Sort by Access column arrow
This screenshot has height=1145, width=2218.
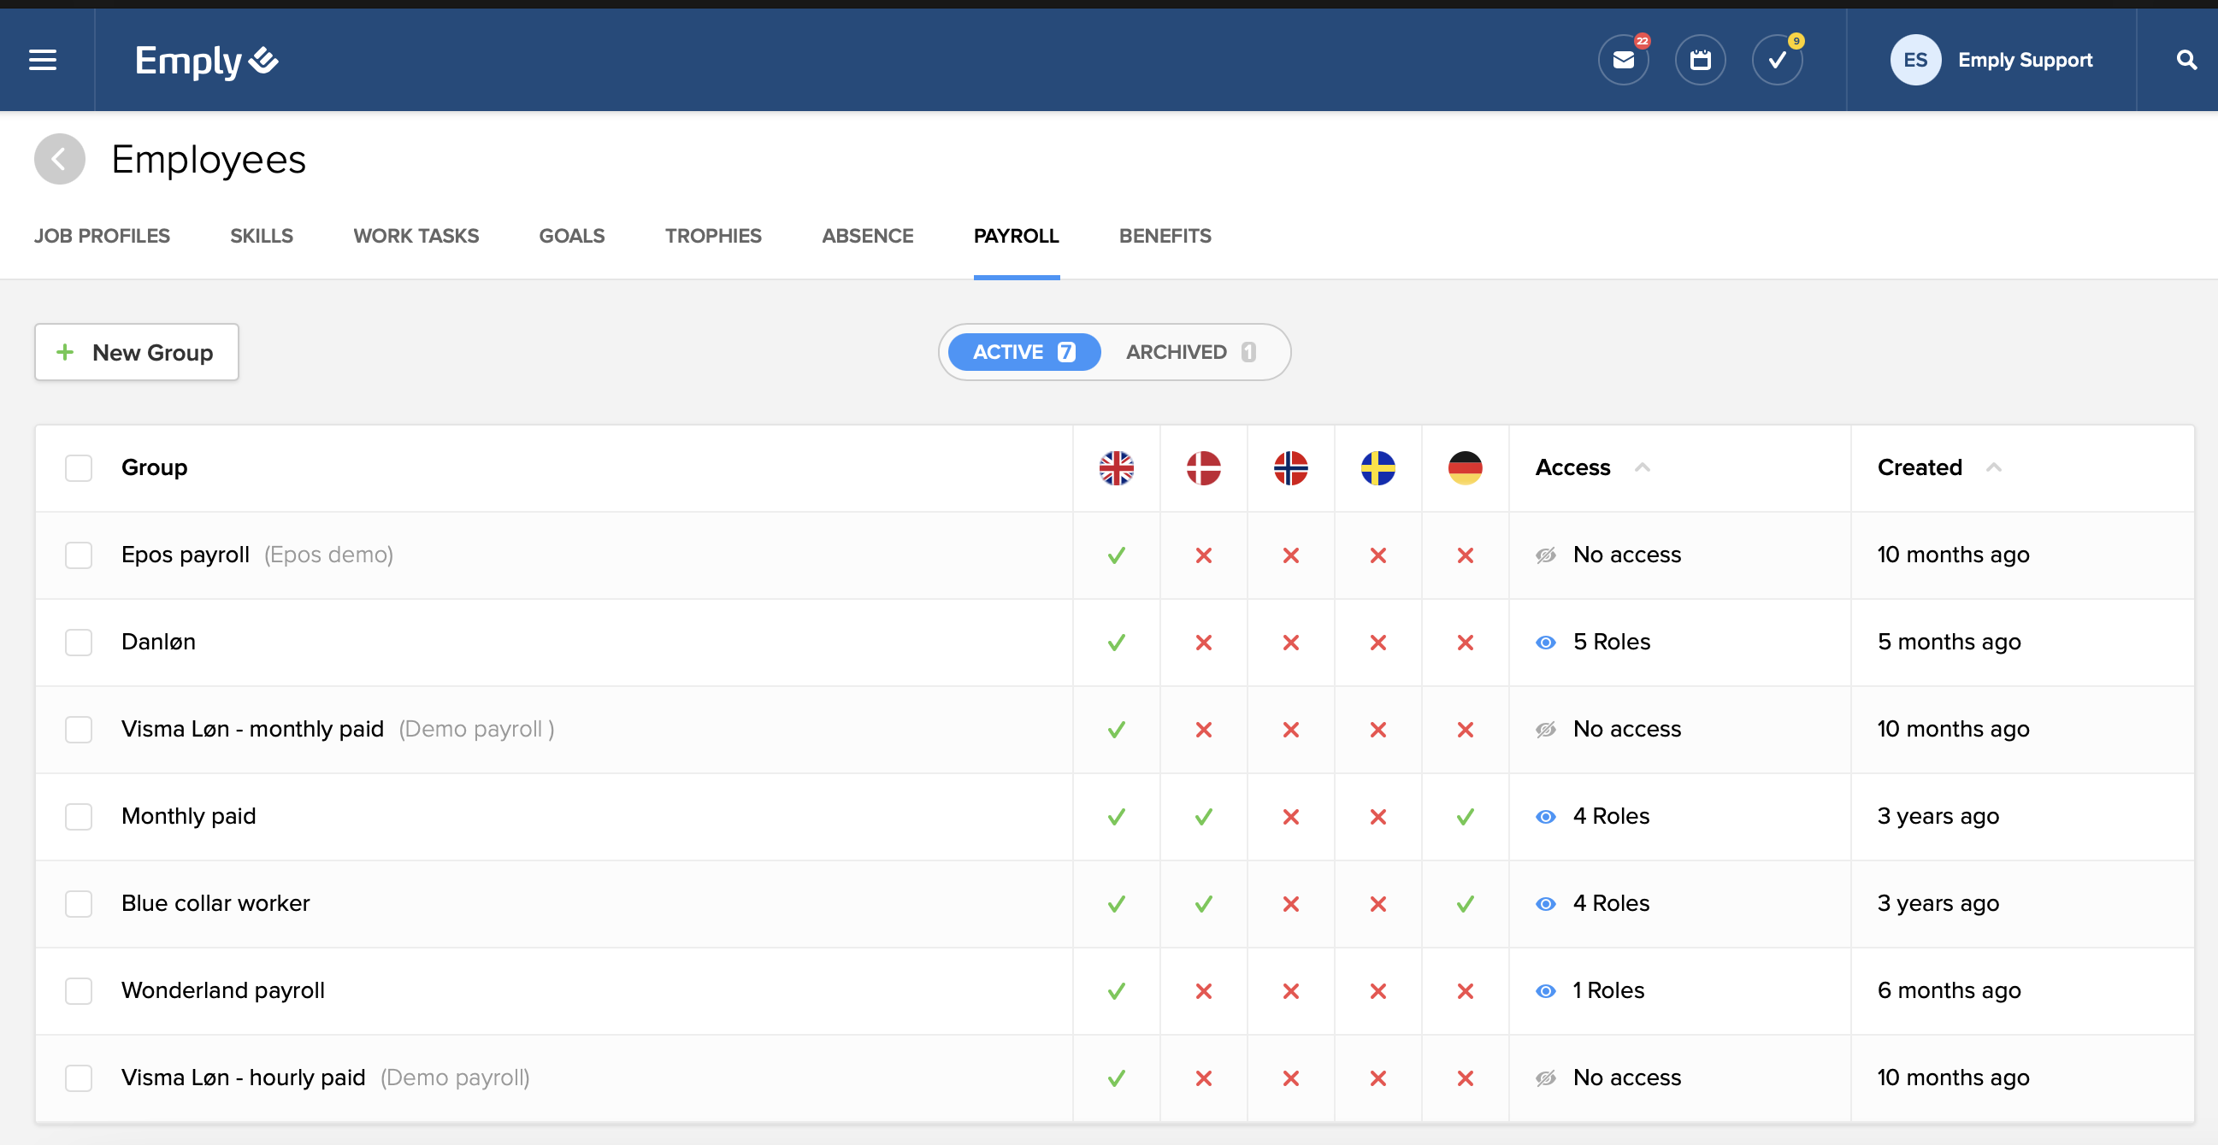[1642, 467]
